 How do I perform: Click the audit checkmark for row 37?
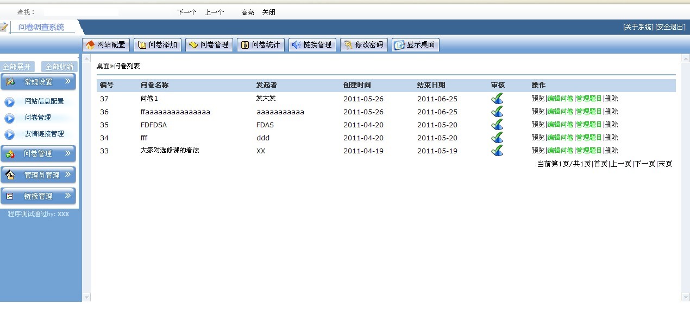(x=497, y=98)
